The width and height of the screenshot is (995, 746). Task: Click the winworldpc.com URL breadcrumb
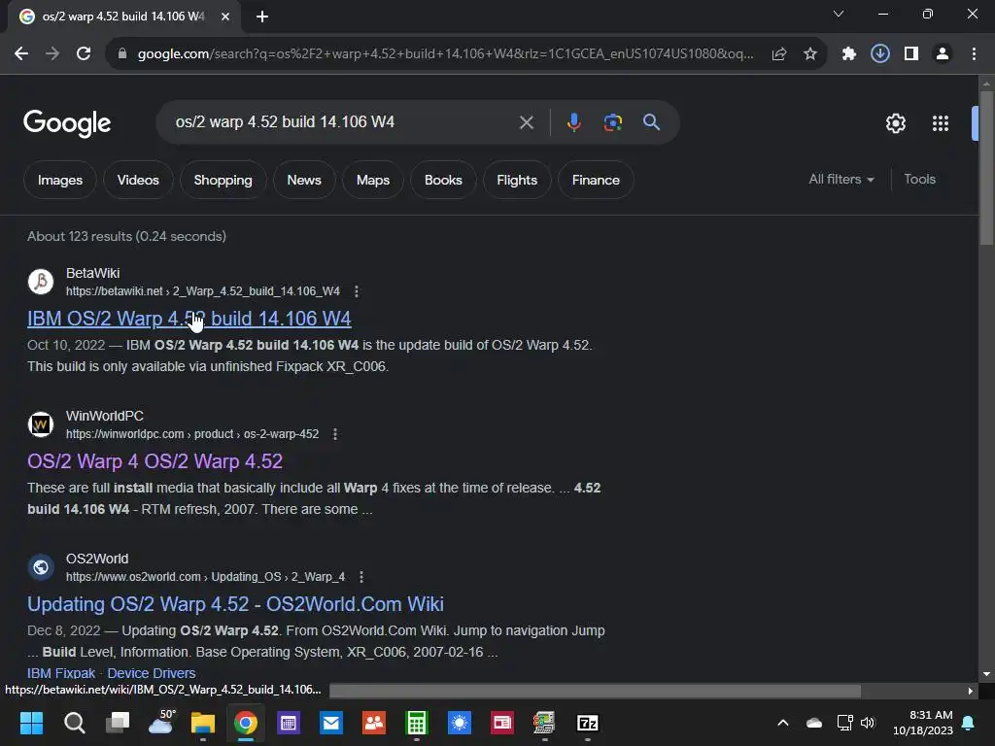point(192,434)
